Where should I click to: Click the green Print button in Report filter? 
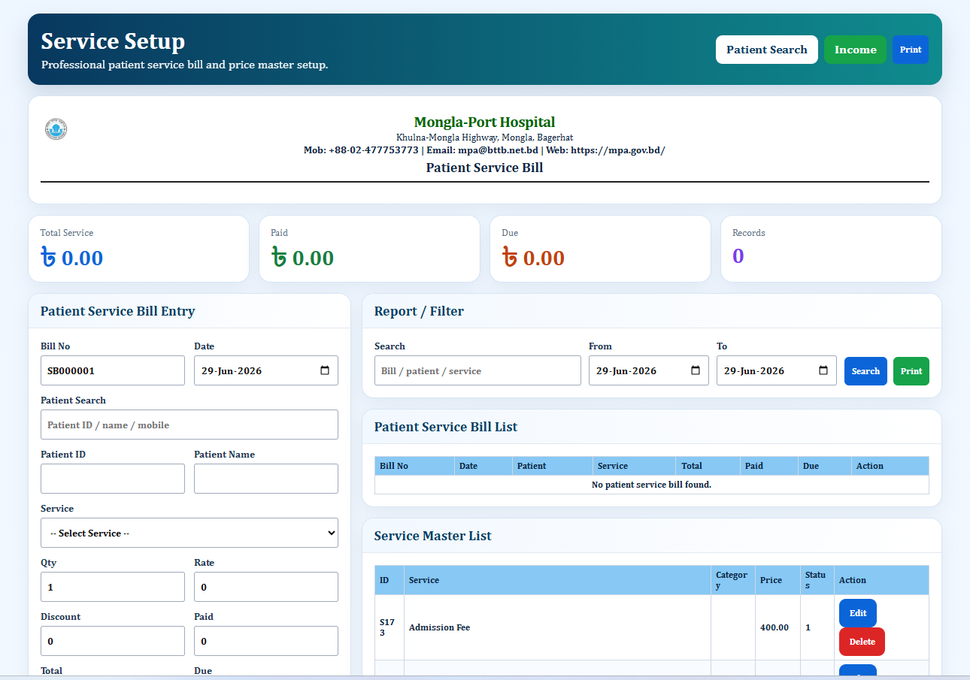click(x=911, y=371)
